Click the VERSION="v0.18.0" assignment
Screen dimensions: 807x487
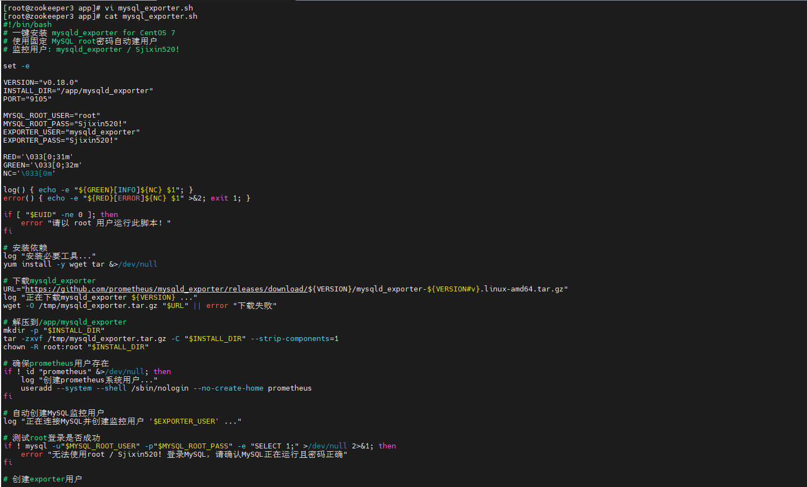coord(41,82)
